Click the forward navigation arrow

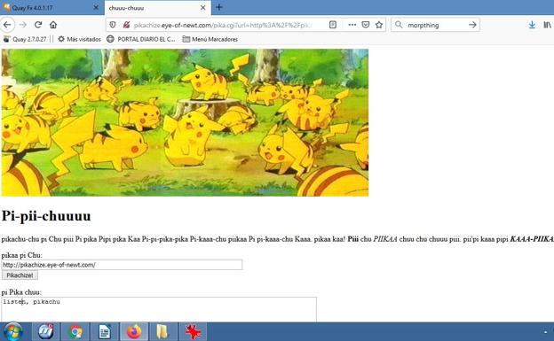coord(22,25)
